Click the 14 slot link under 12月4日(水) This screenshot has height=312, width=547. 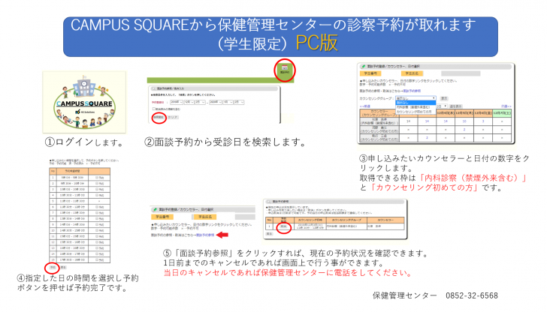pos(446,121)
